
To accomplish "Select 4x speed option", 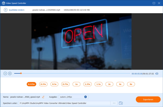I will tap(120, 84).
